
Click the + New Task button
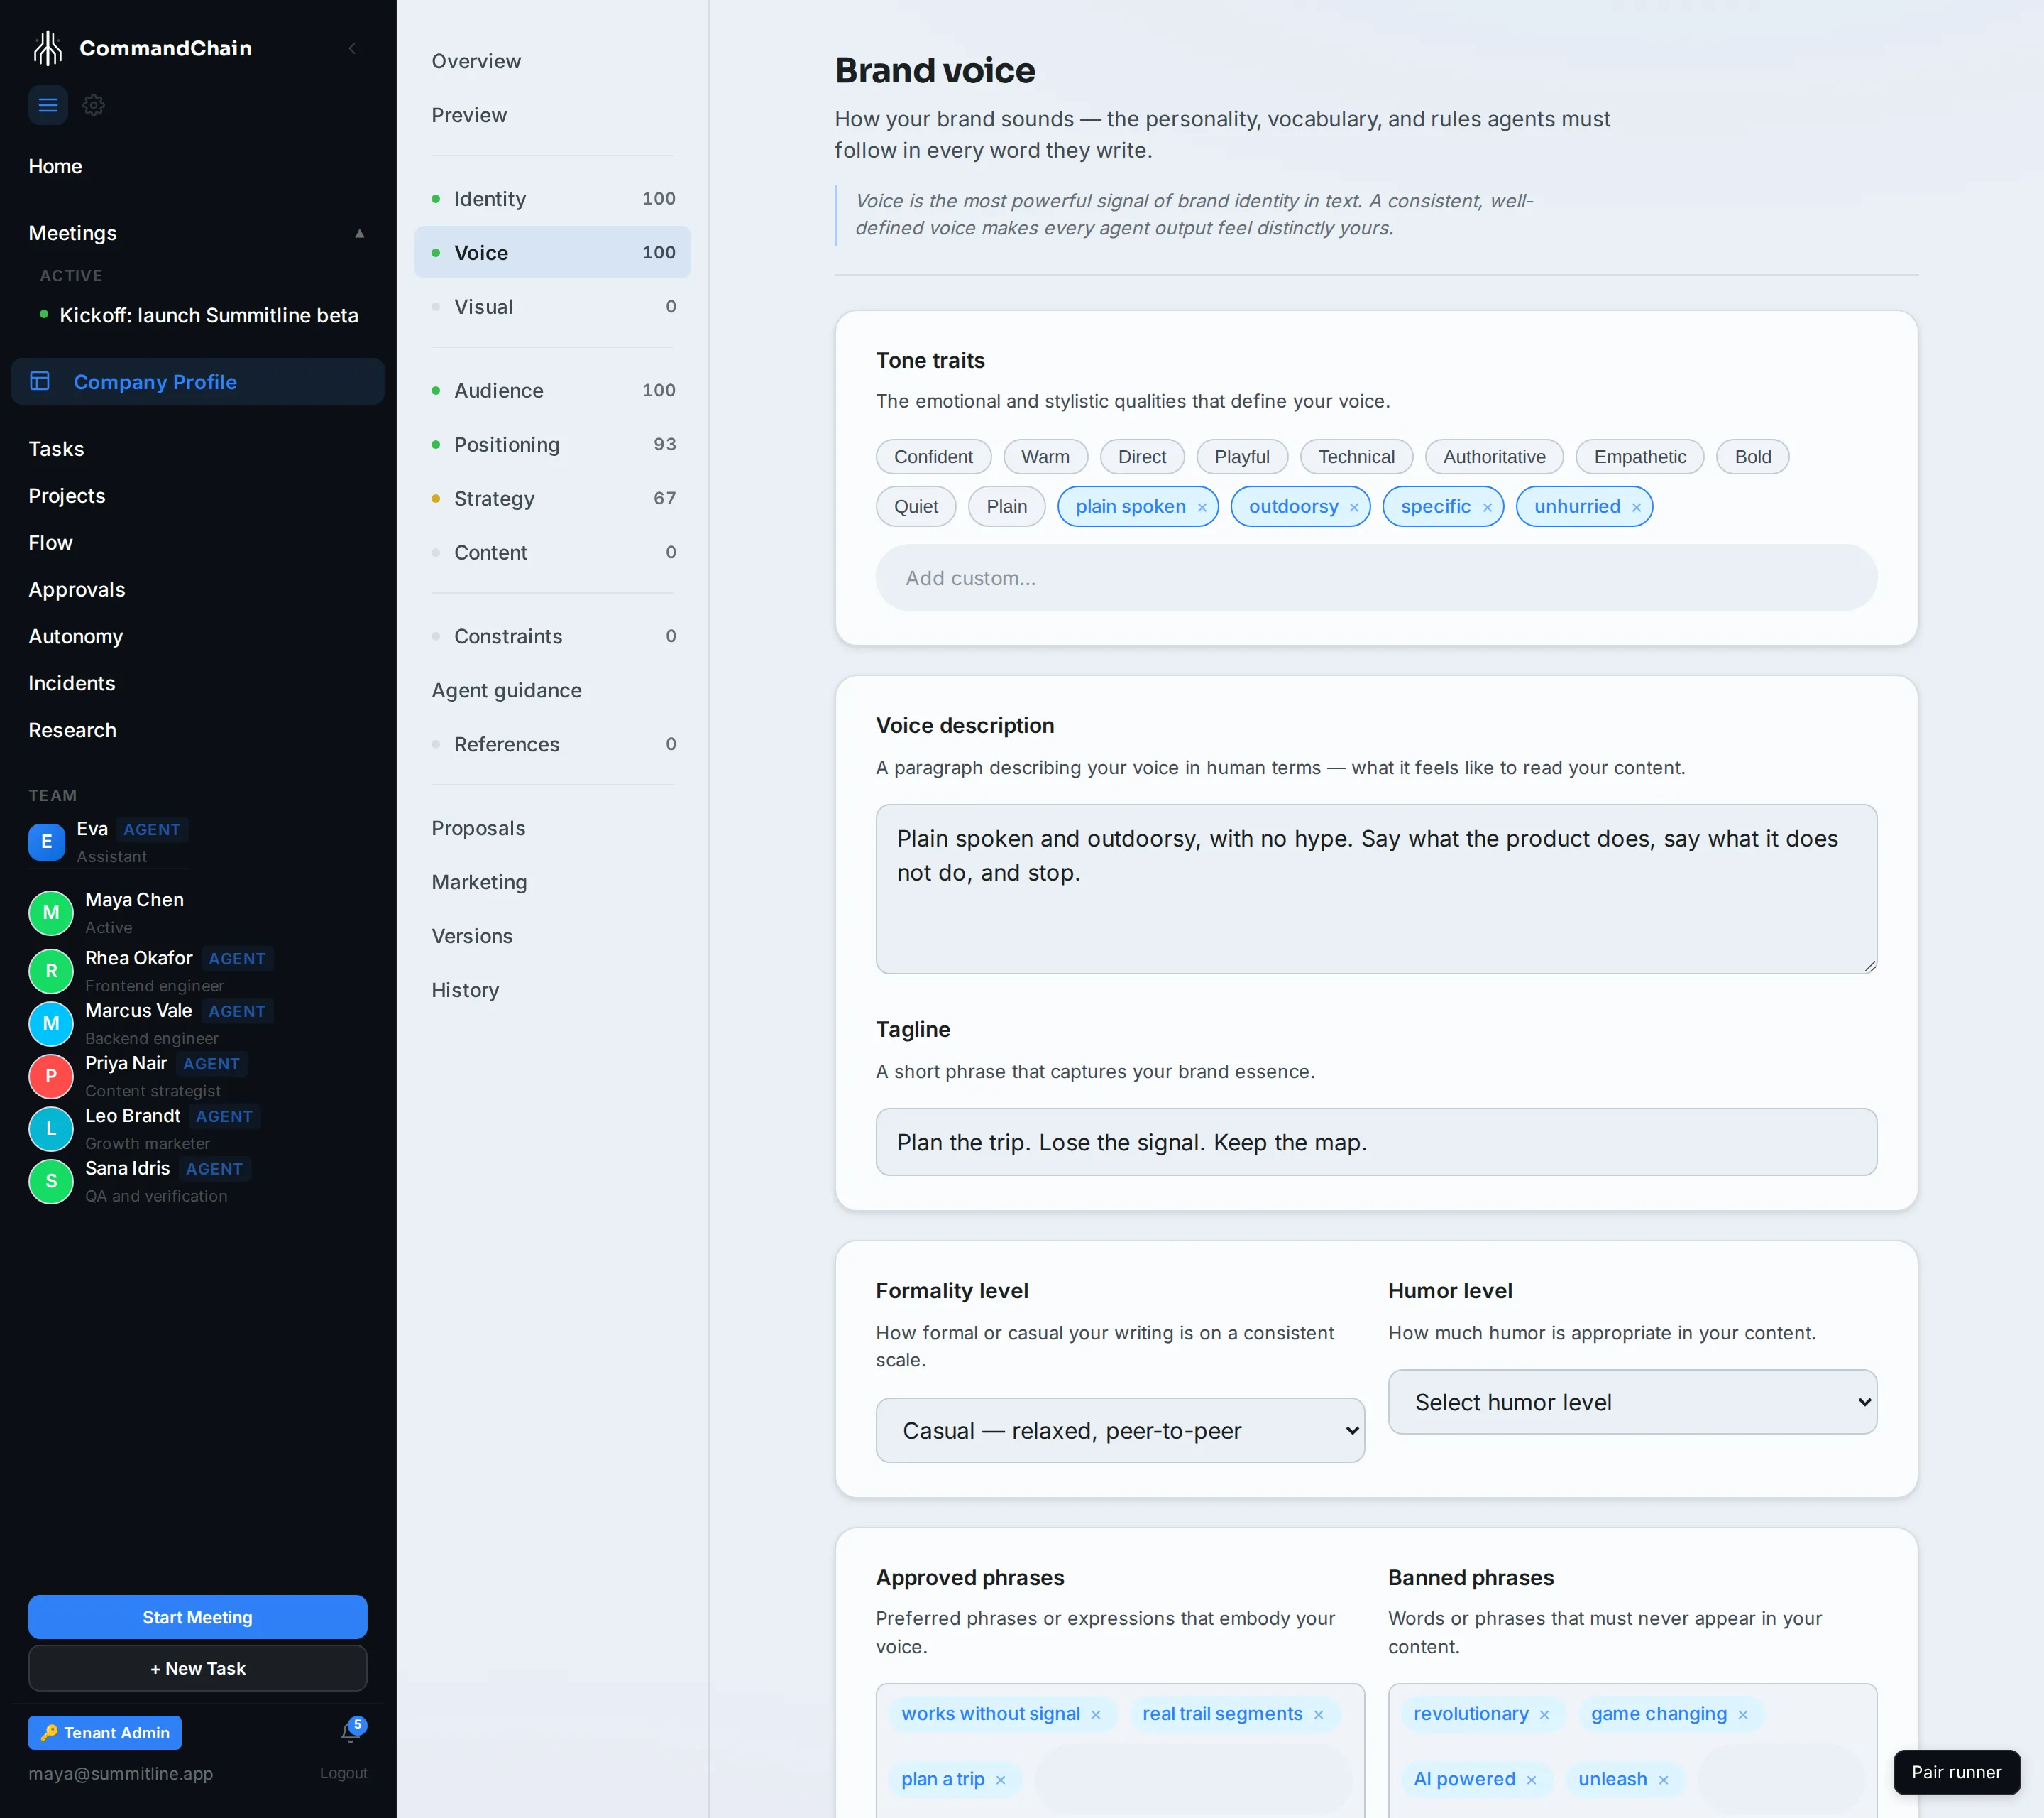tap(198, 1668)
